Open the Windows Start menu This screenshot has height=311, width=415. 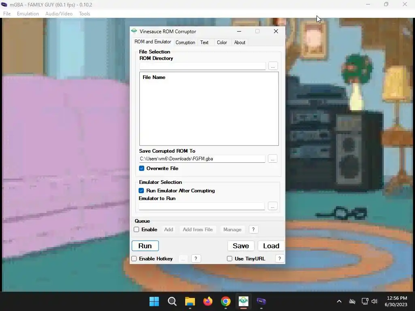[x=154, y=301]
